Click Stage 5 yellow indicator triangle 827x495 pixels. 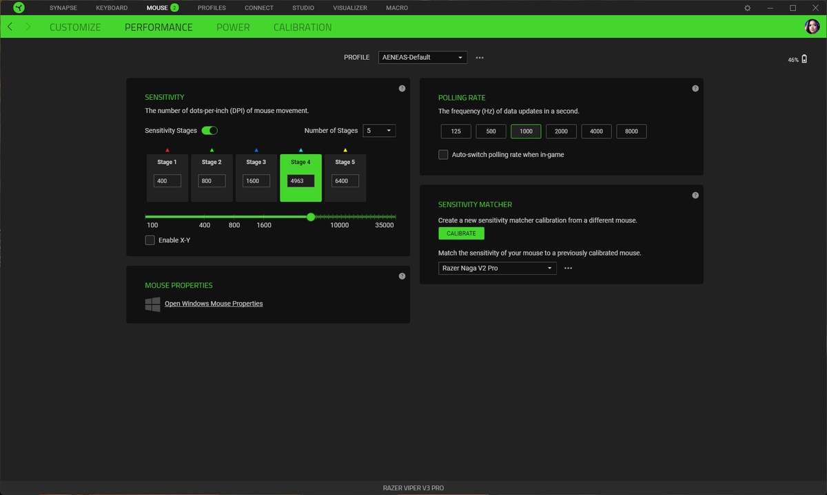point(345,149)
